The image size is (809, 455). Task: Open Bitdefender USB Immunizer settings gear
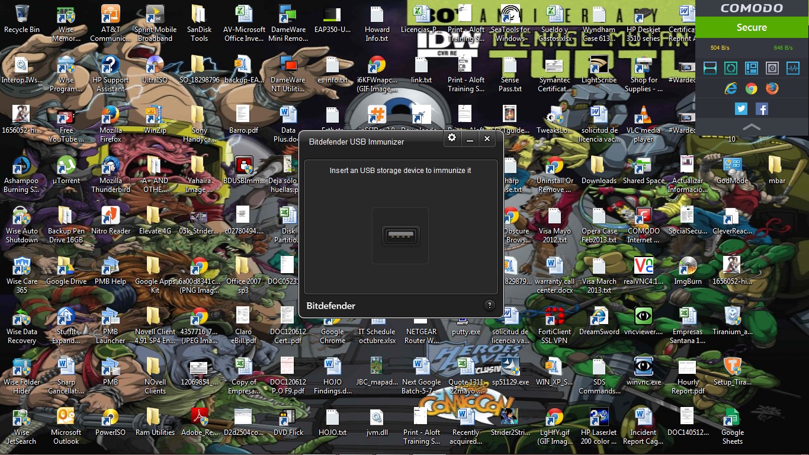tap(452, 138)
